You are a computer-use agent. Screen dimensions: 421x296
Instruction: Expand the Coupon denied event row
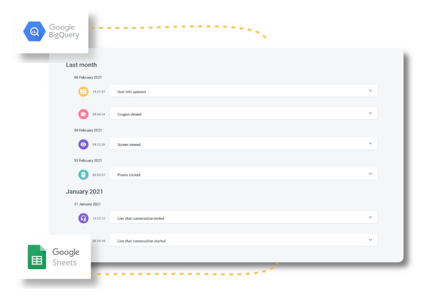371,113
